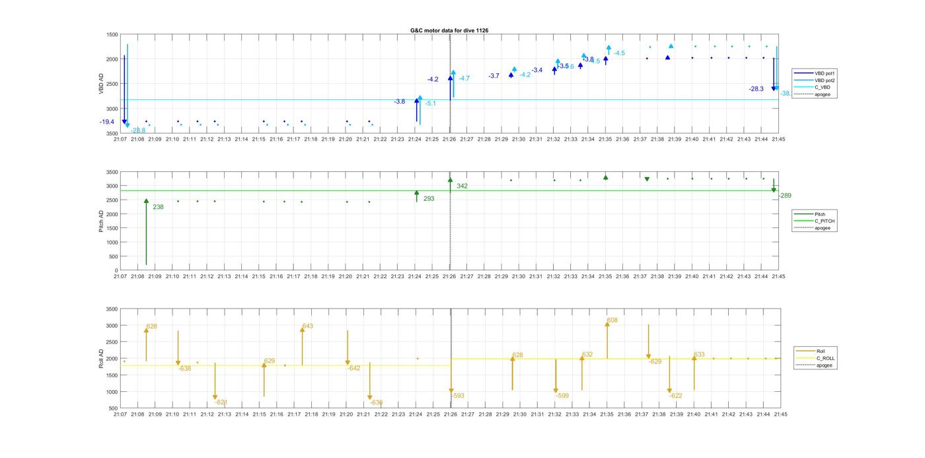Click the "628" roll label near 21:29
Viewport: 925px width, 458px height.
pyautogui.click(x=517, y=356)
